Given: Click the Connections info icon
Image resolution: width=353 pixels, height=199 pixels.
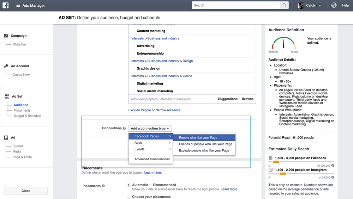Looking at the screenshot, I should click(124, 128).
